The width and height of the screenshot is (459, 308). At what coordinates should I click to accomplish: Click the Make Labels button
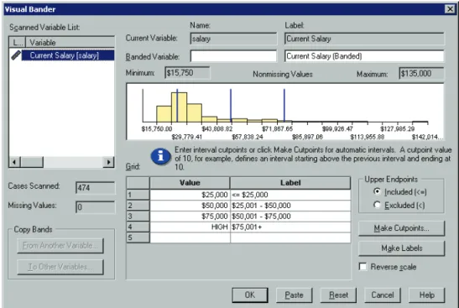click(x=401, y=248)
